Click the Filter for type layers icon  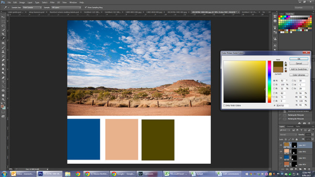click(301, 130)
